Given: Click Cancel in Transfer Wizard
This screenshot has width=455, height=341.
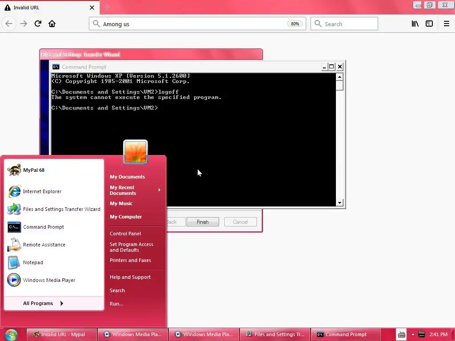Looking at the screenshot, I should point(240,222).
